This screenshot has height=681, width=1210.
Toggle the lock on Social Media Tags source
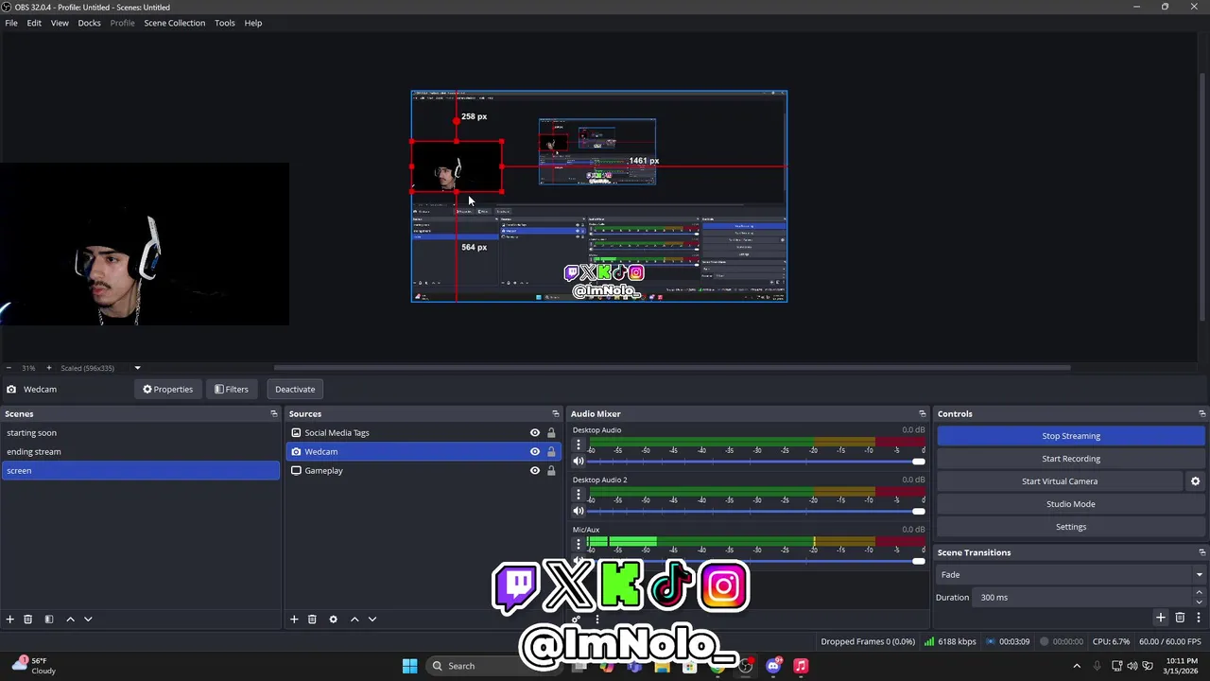(x=551, y=433)
